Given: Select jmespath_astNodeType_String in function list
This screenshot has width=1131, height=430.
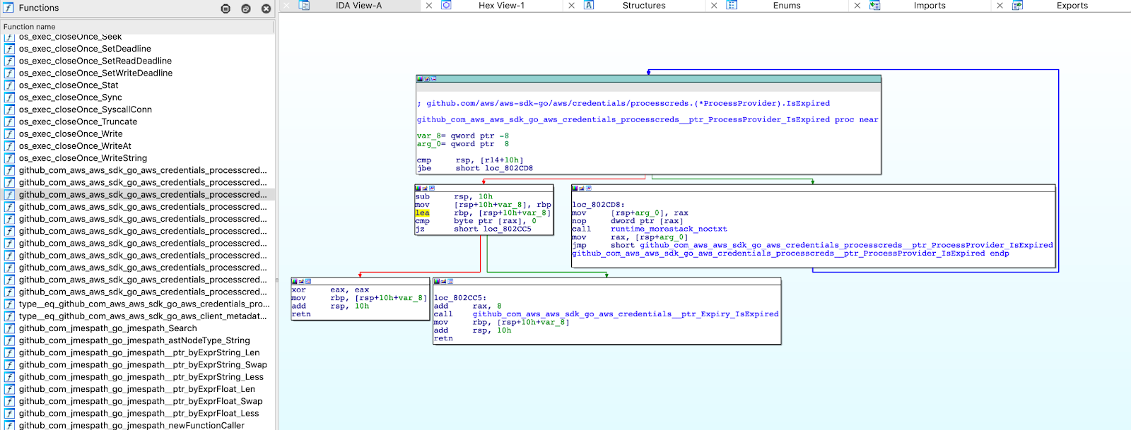Looking at the screenshot, I should (x=134, y=340).
